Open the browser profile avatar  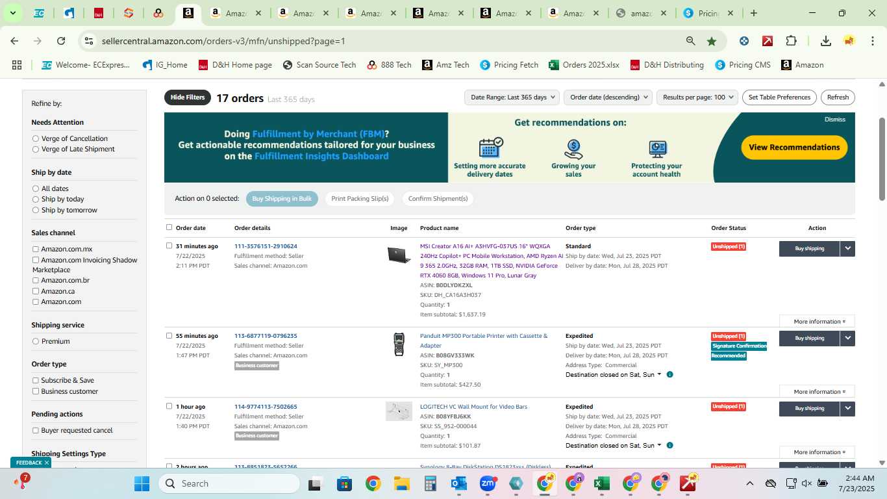849,41
